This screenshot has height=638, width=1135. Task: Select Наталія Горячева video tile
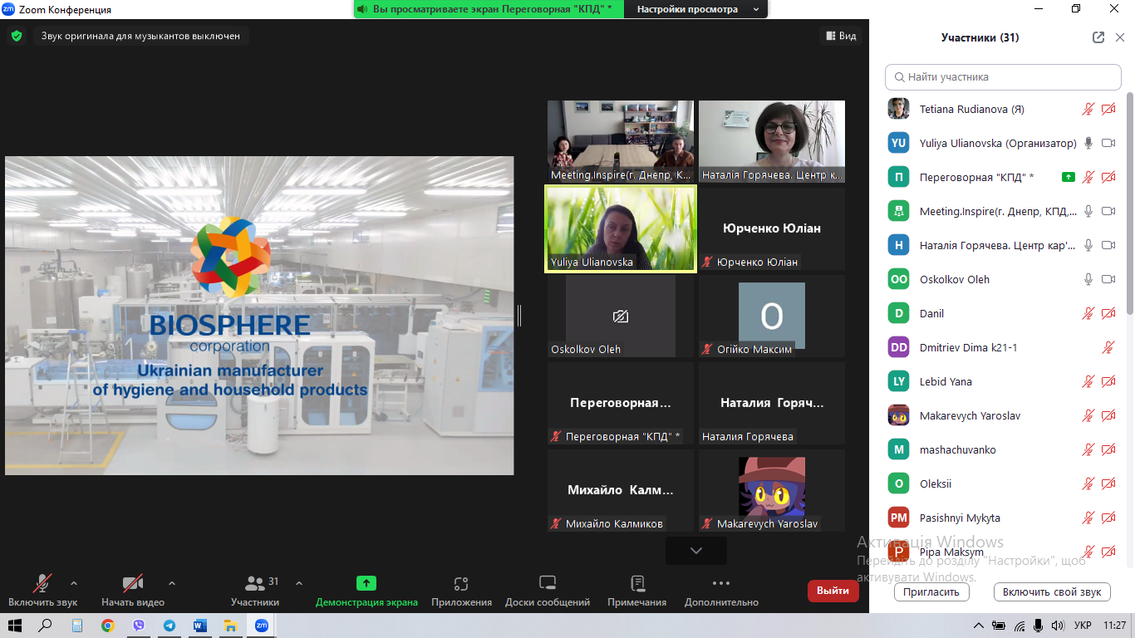coord(772,141)
